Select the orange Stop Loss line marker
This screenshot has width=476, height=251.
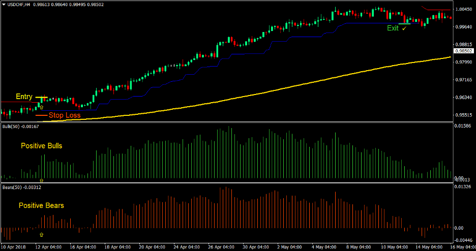pos(41,115)
